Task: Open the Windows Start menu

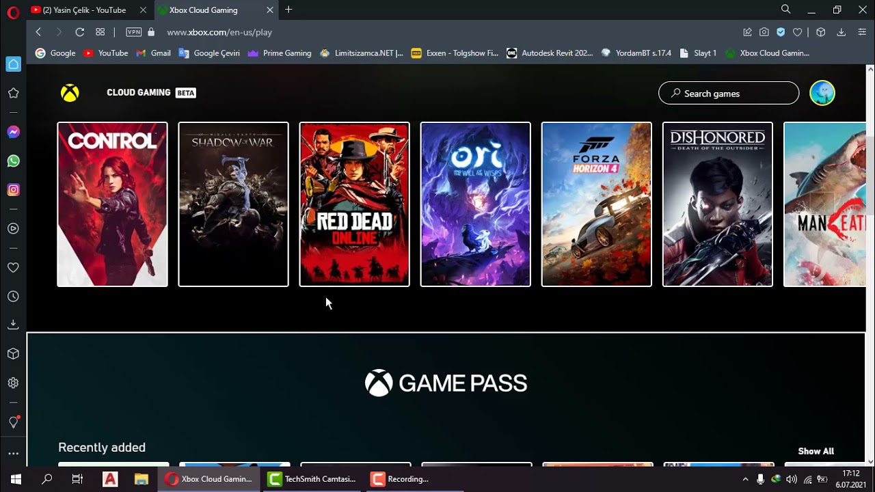Action: coord(16,479)
